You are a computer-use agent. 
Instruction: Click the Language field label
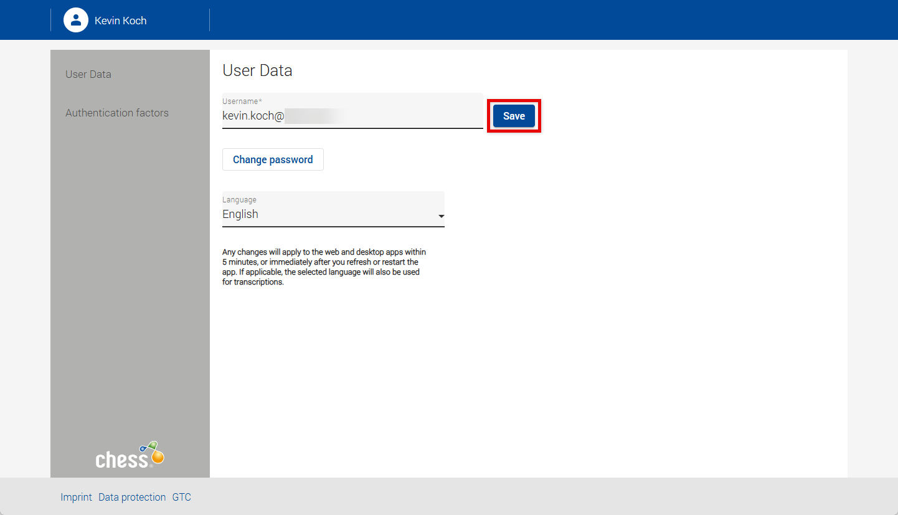(x=239, y=200)
